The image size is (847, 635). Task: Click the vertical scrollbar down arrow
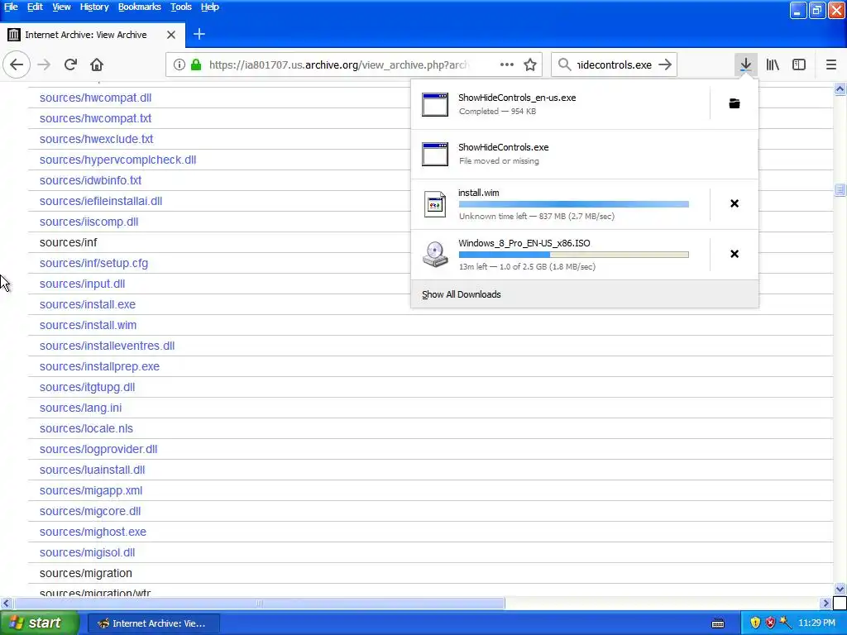840,589
